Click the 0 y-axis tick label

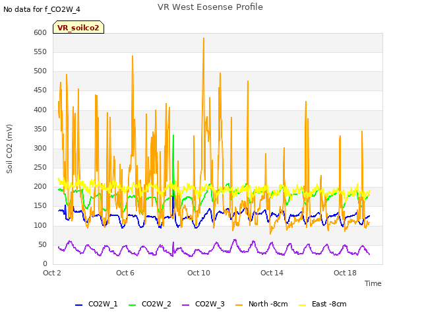coord(45,264)
